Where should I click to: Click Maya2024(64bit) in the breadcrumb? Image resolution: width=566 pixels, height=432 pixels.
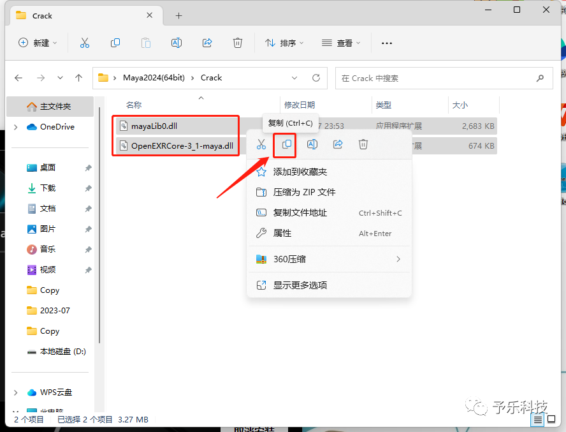pos(154,78)
